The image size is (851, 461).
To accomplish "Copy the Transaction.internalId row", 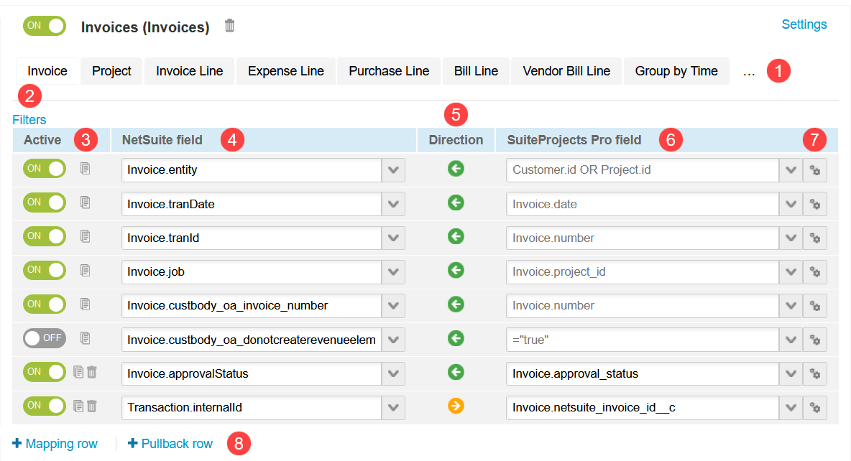I will 78,406.
